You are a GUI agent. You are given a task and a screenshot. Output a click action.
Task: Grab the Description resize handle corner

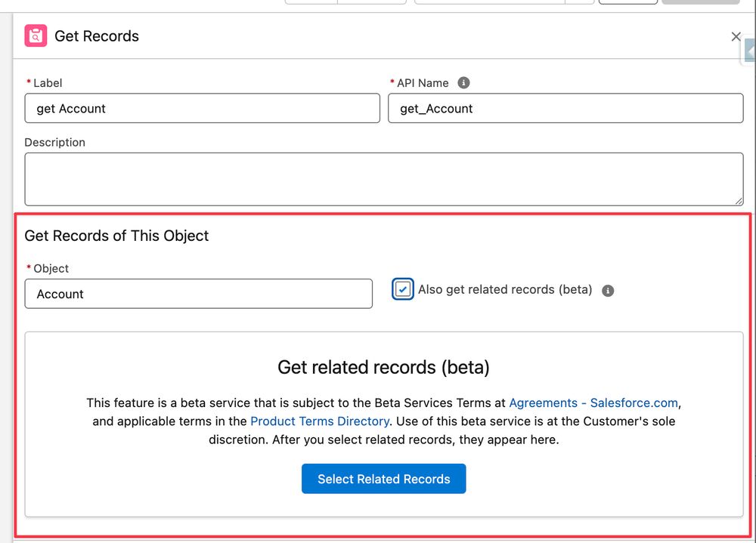[x=739, y=202]
